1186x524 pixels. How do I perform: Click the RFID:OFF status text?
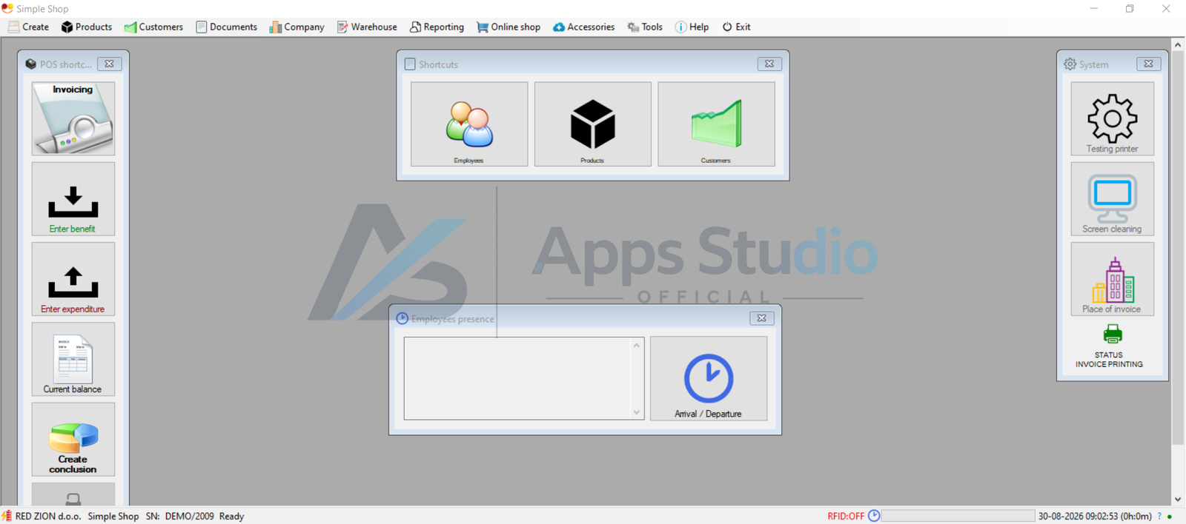point(846,516)
